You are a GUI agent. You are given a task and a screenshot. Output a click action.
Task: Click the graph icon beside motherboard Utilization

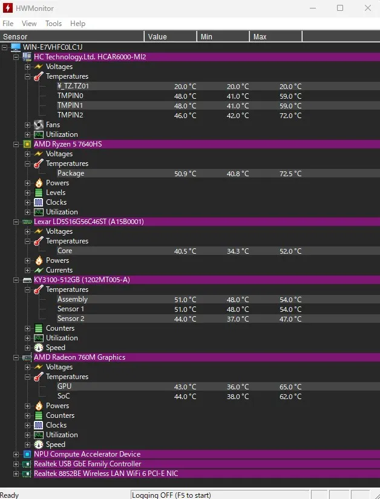tap(39, 134)
